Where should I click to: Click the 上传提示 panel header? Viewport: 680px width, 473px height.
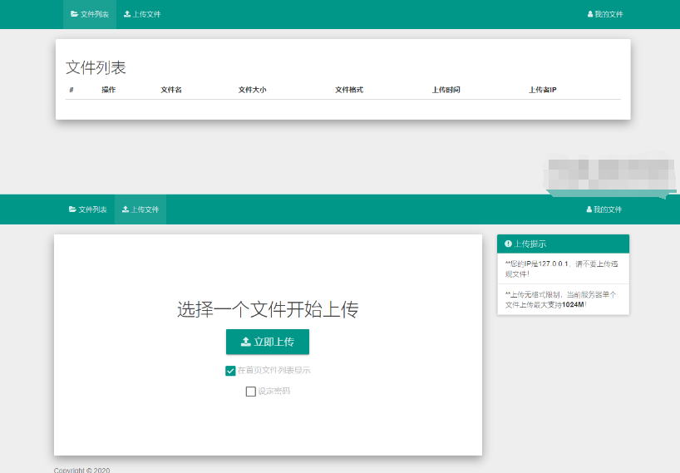[563, 244]
